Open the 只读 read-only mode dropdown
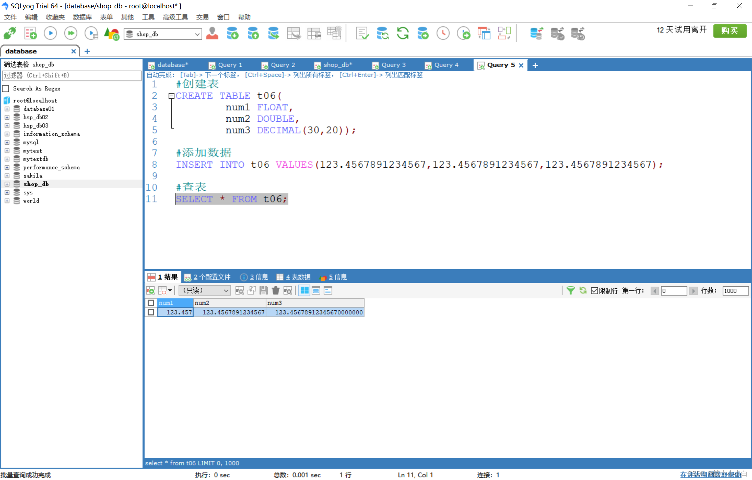This screenshot has width=752, height=480. pyautogui.click(x=204, y=290)
